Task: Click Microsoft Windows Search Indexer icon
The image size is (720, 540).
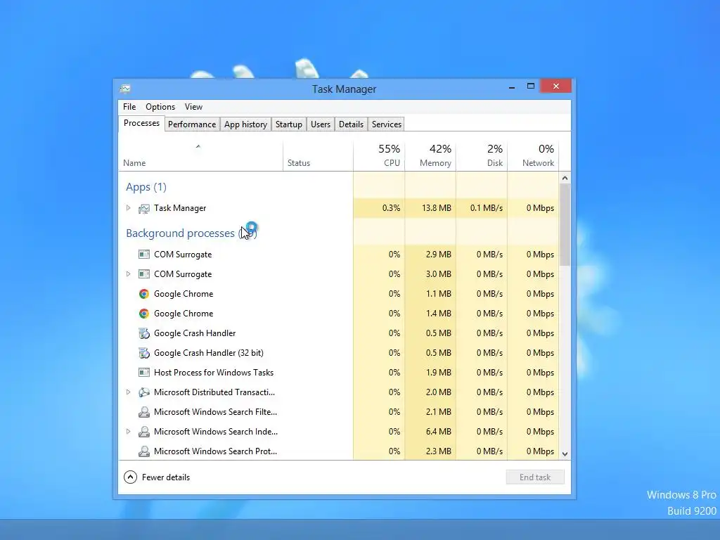Action: [143, 432]
